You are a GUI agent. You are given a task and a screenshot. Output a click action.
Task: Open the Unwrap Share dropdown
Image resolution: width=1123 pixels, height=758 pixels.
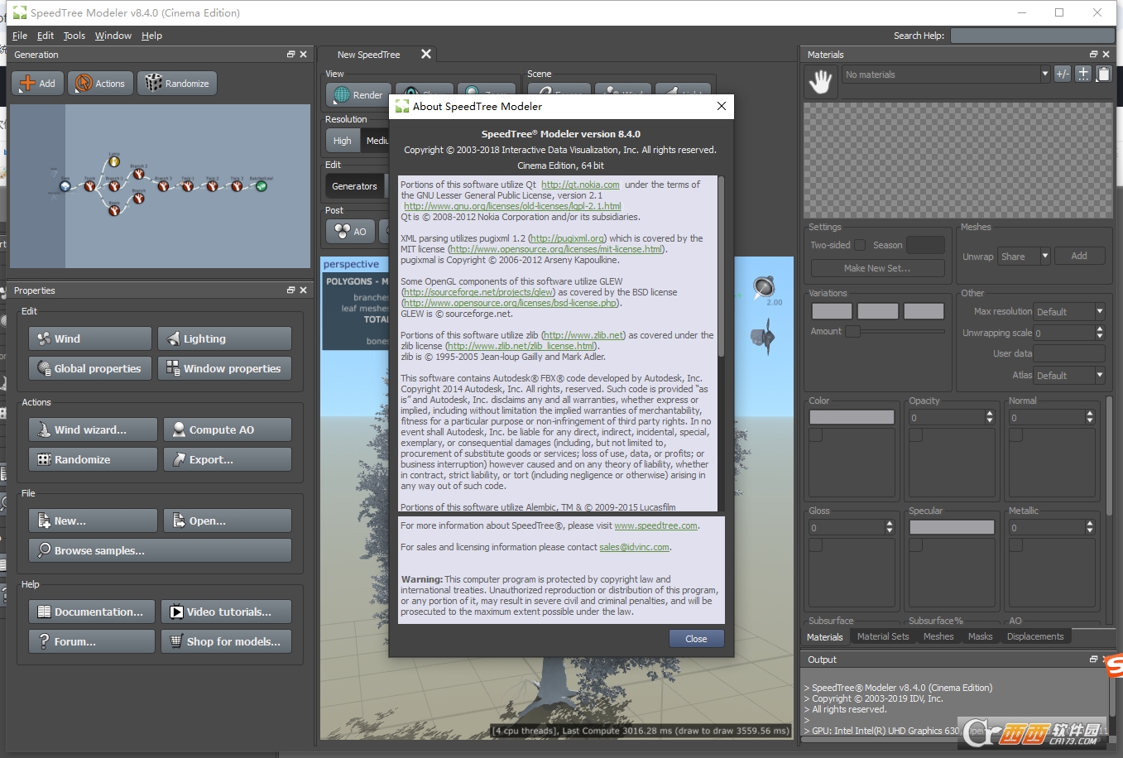click(1024, 257)
